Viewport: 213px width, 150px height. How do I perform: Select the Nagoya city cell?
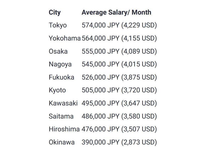[x=60, y=64]
